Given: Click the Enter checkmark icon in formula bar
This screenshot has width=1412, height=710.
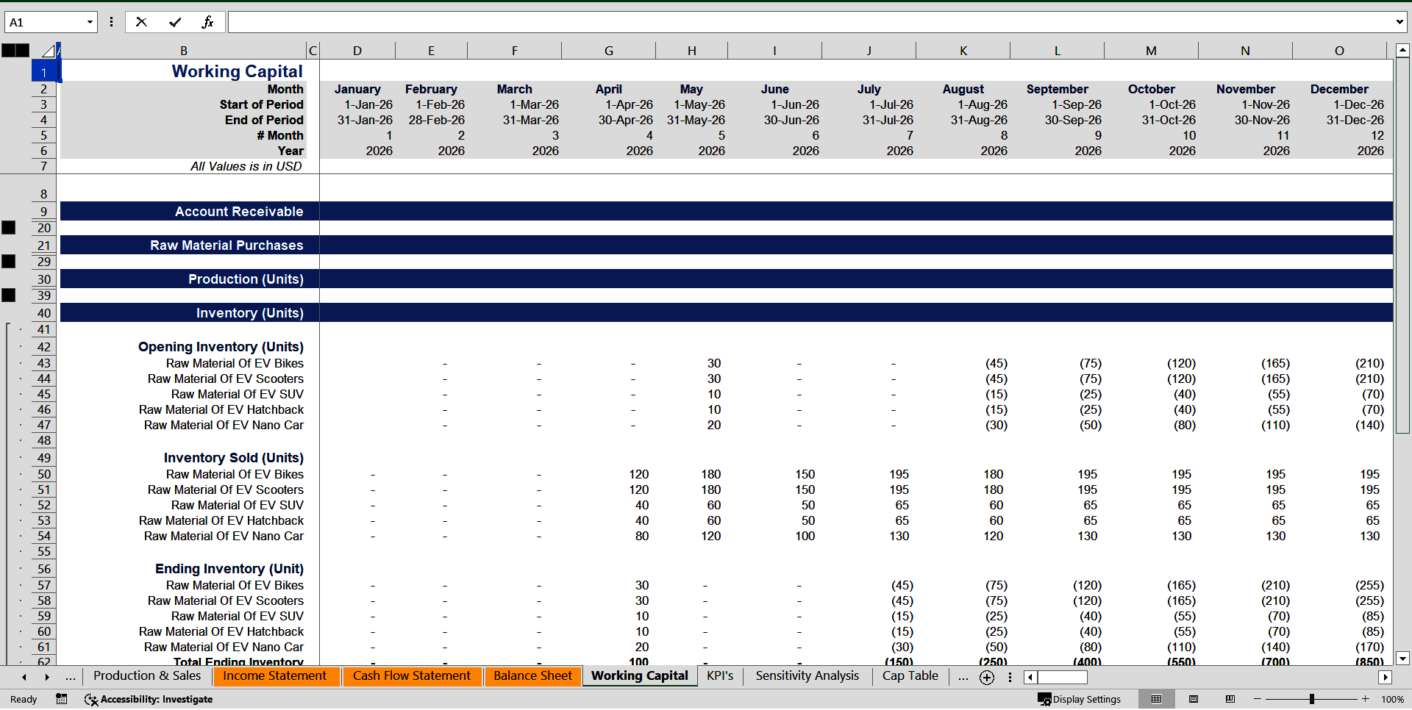Looking at the screenshot, I should (175, 22).
